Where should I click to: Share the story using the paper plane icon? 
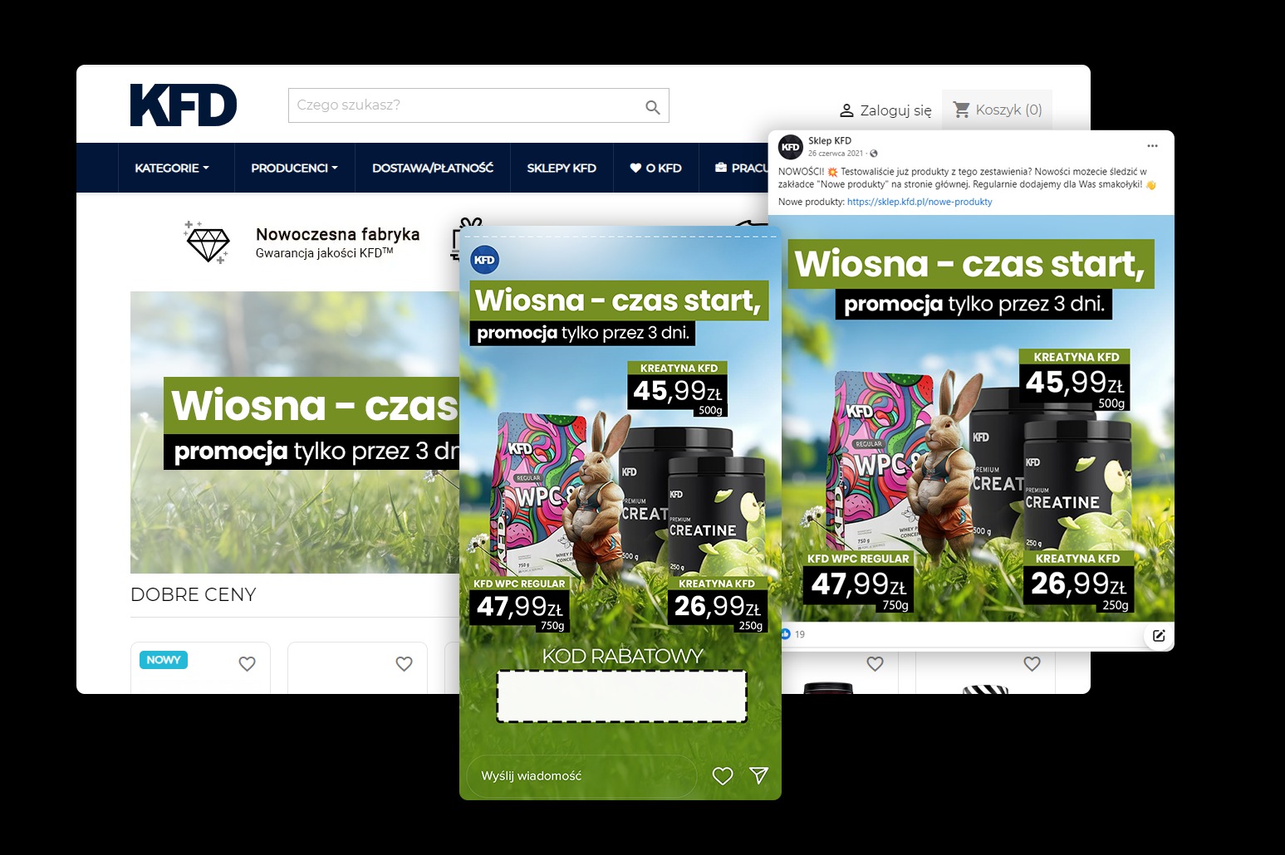(758, 775)
